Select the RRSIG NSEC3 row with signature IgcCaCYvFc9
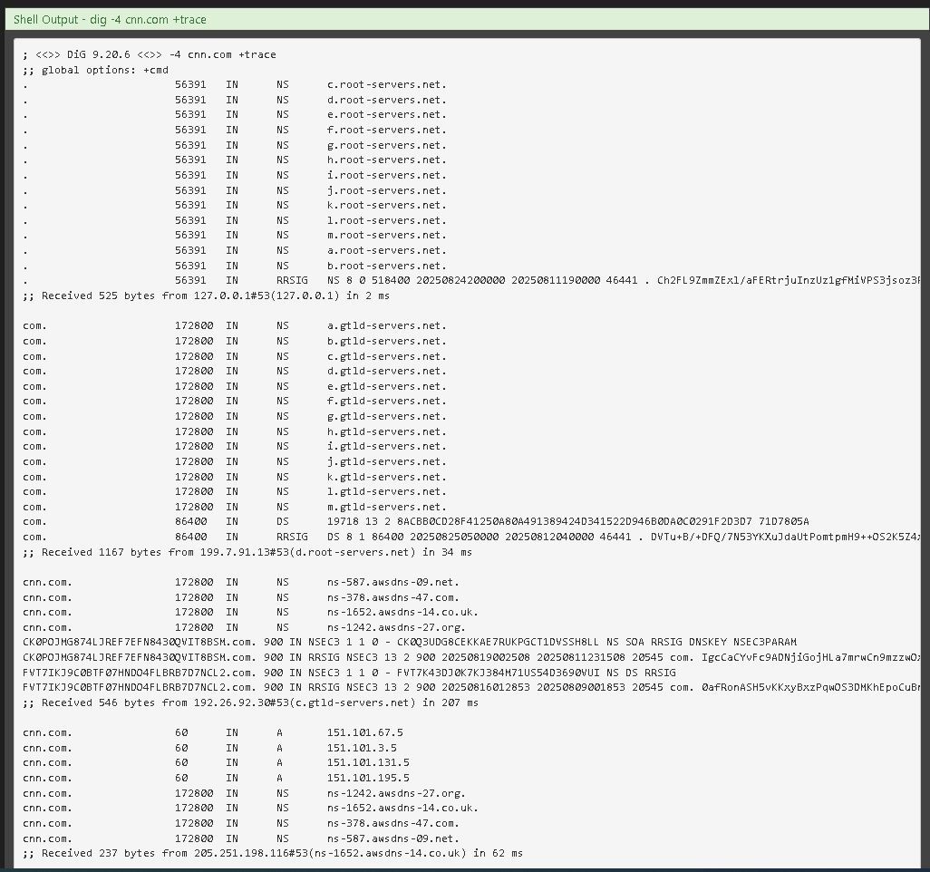The width and height of the screenshot is (930, 872). pyautogui.click(x=471, y=658)
